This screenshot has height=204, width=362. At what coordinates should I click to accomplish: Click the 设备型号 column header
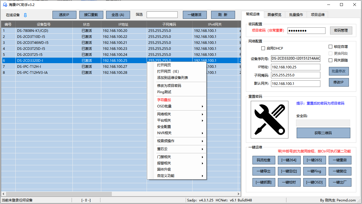click(44, 24)
